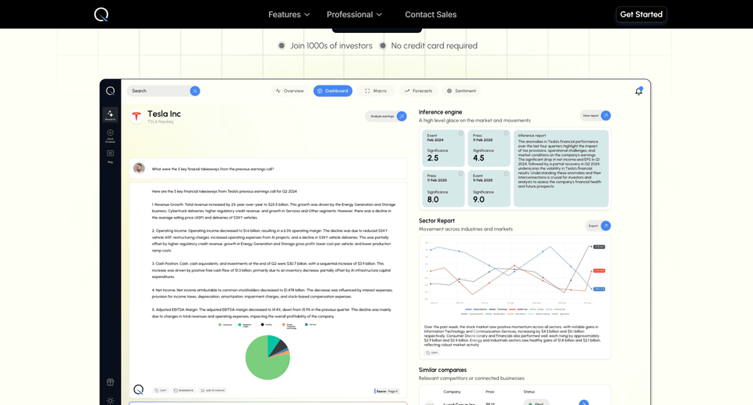Viewport: 753px width, 405px height.
Task: Open the notifications bell
Action: tap(638, 91)
